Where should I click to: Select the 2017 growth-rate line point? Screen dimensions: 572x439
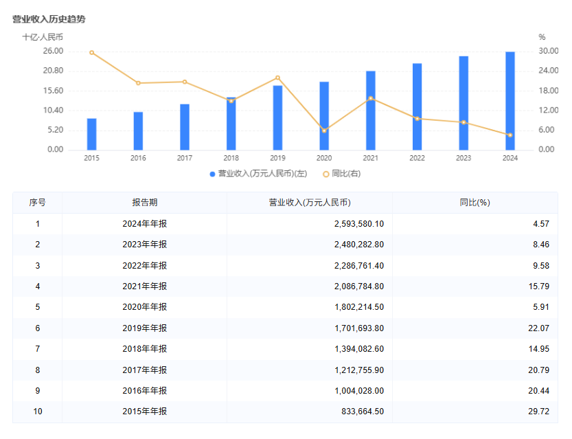tap(185, 82)
